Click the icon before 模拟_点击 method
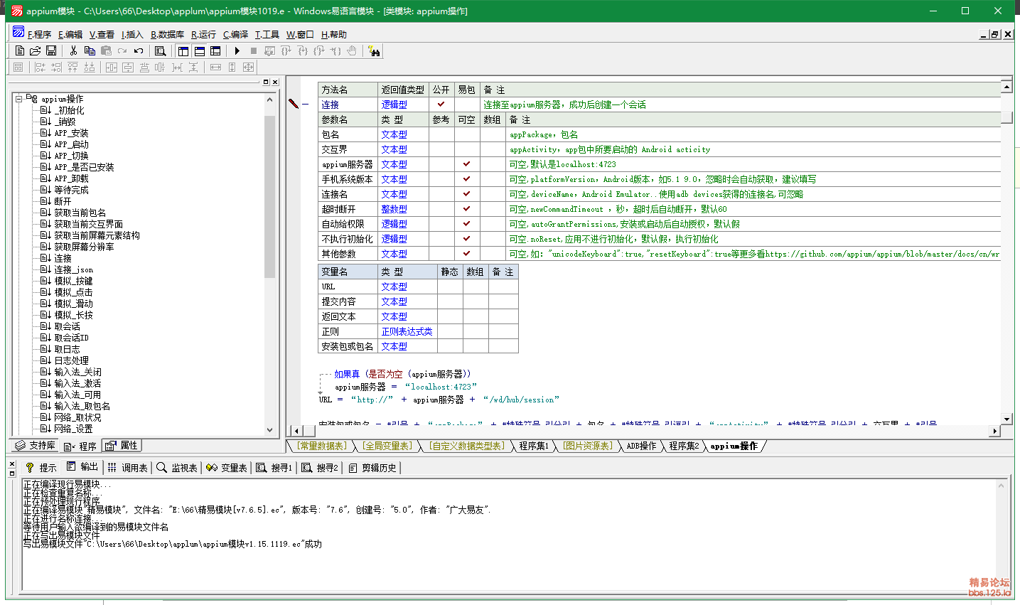 tap(45, 292)
